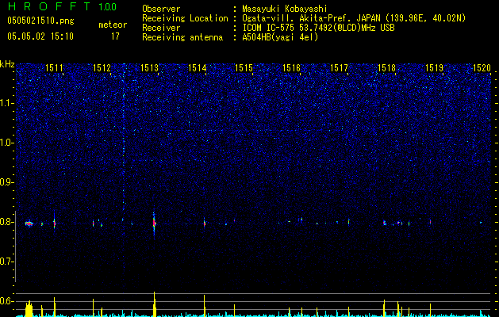This screenshot has height=317, width=499.
Task: Click the 'Receiver' field label
Action: point(161,29)
